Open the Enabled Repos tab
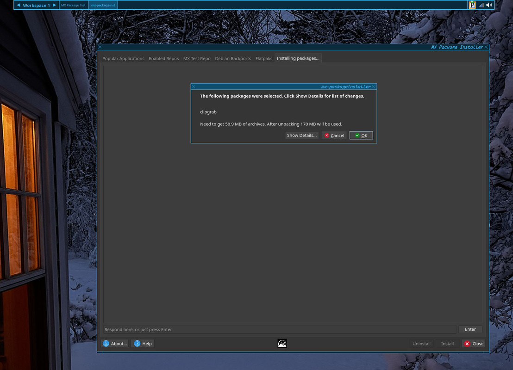This screenshot has height=370, width=513. [x=163, y=59]
